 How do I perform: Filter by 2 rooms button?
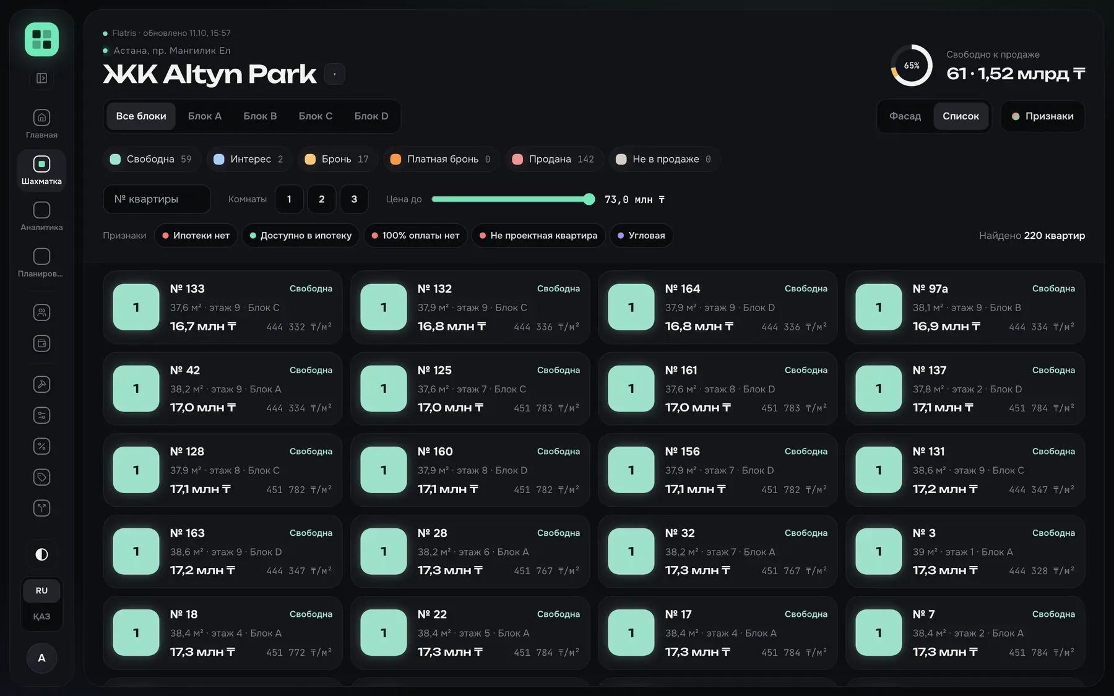pos(322,199)
